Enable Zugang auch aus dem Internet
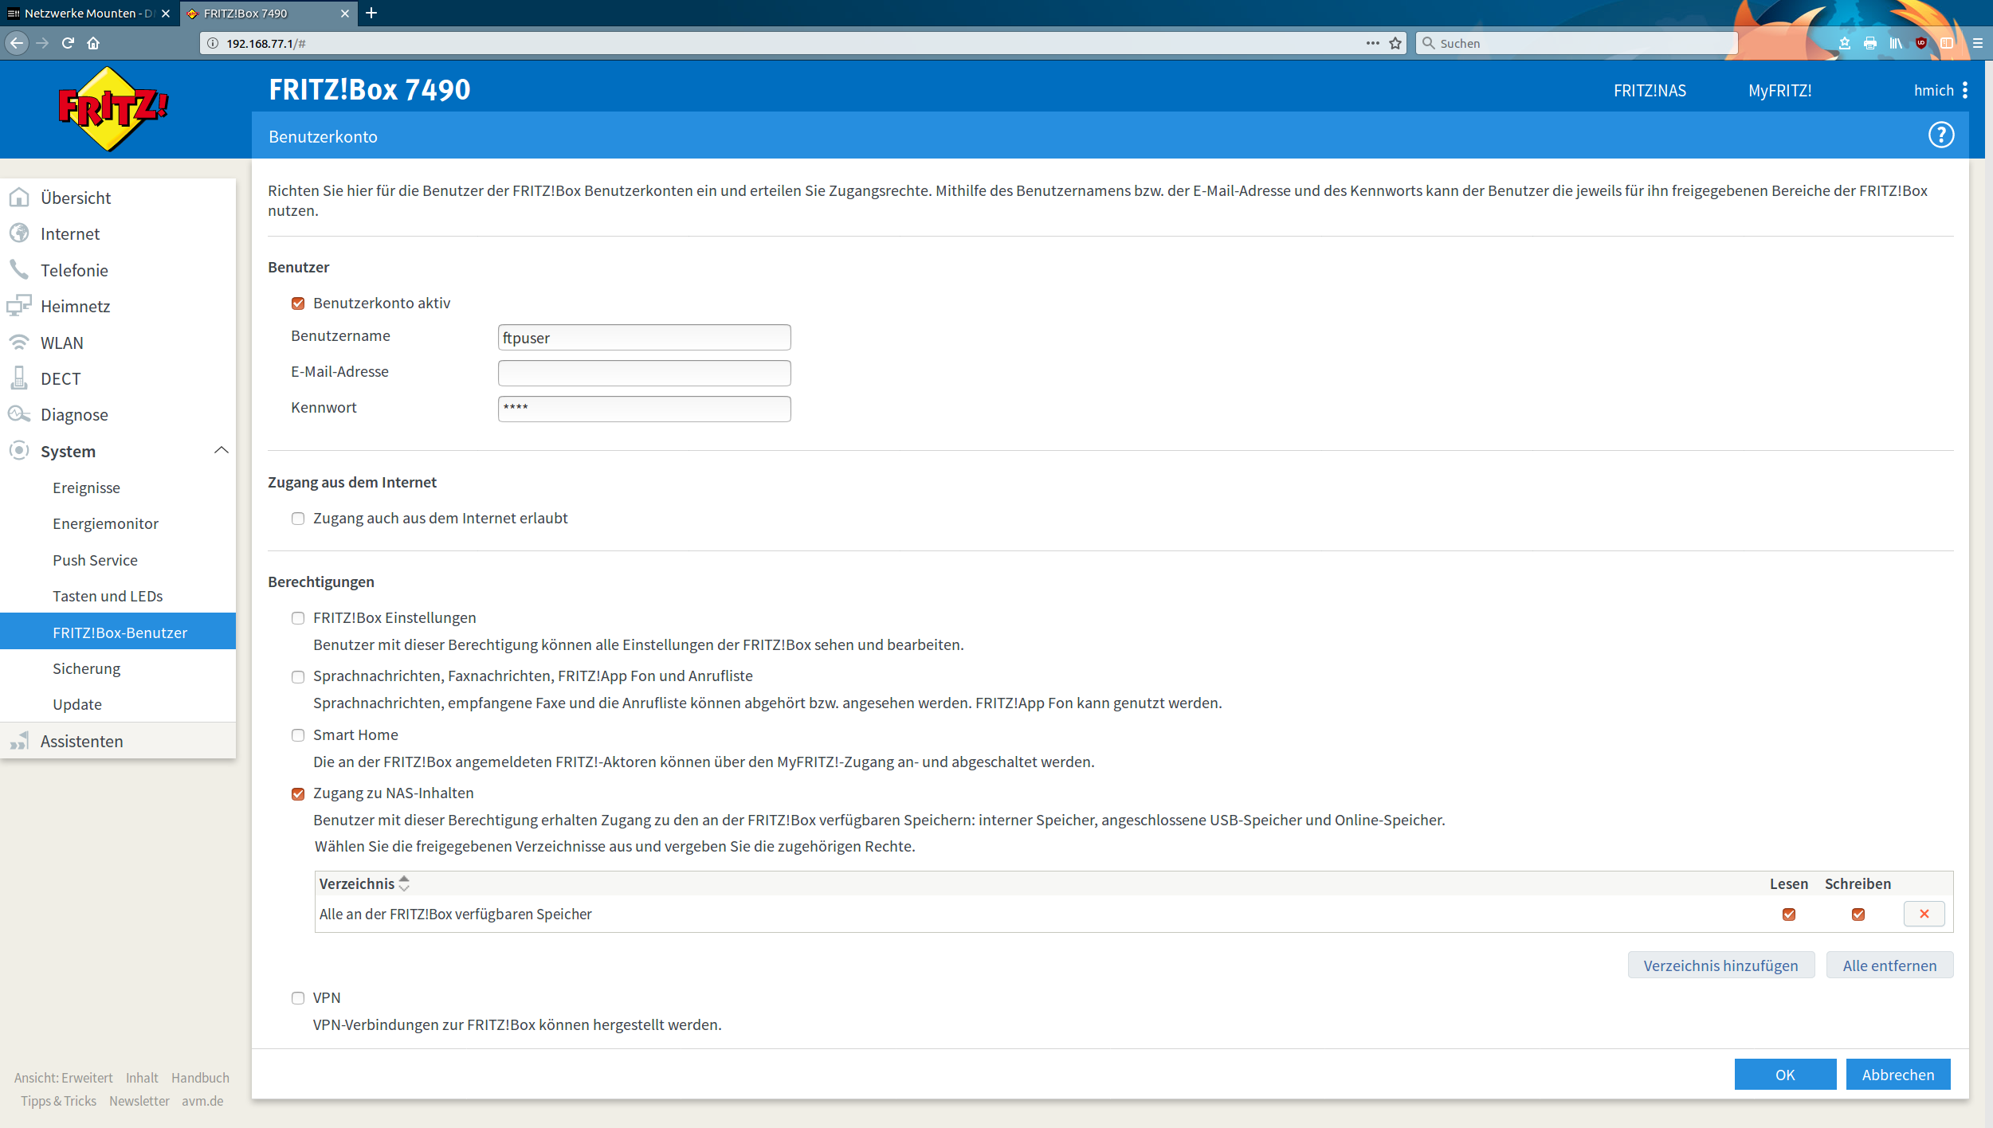Viewport: 1993px width, 1128px height. (x=298, y=519)
